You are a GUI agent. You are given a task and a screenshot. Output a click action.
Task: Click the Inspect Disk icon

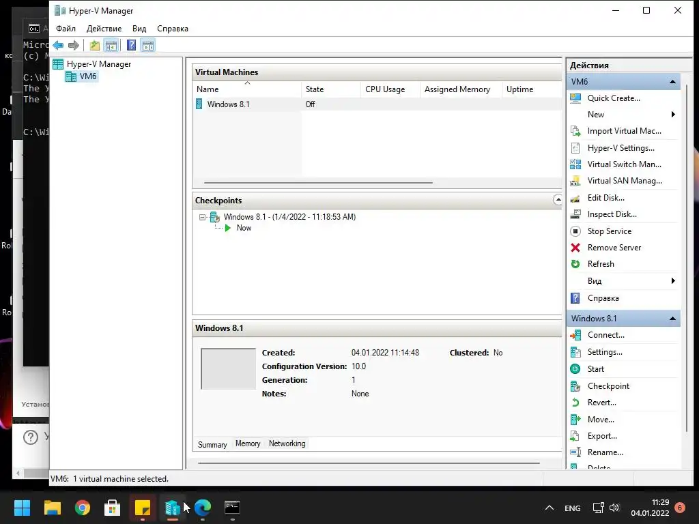(x=575, y=214)
